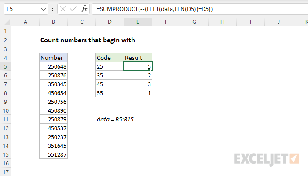Select row 5 header
Image resolution: width=308 pixels, height=176 pixels.
click(x=5, y=66)
